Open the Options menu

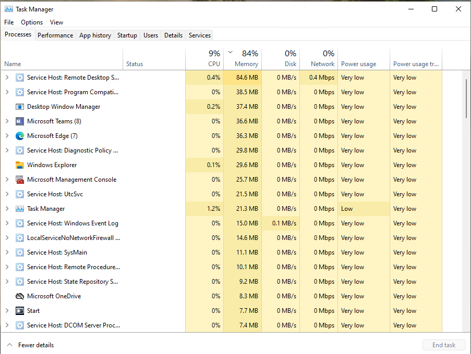pyautogui.click(x=32, y=22)
